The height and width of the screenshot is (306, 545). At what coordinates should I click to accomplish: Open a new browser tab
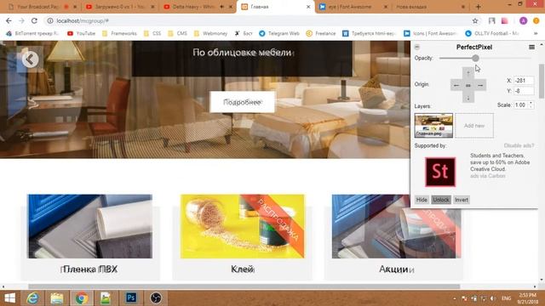coord(479,7)
